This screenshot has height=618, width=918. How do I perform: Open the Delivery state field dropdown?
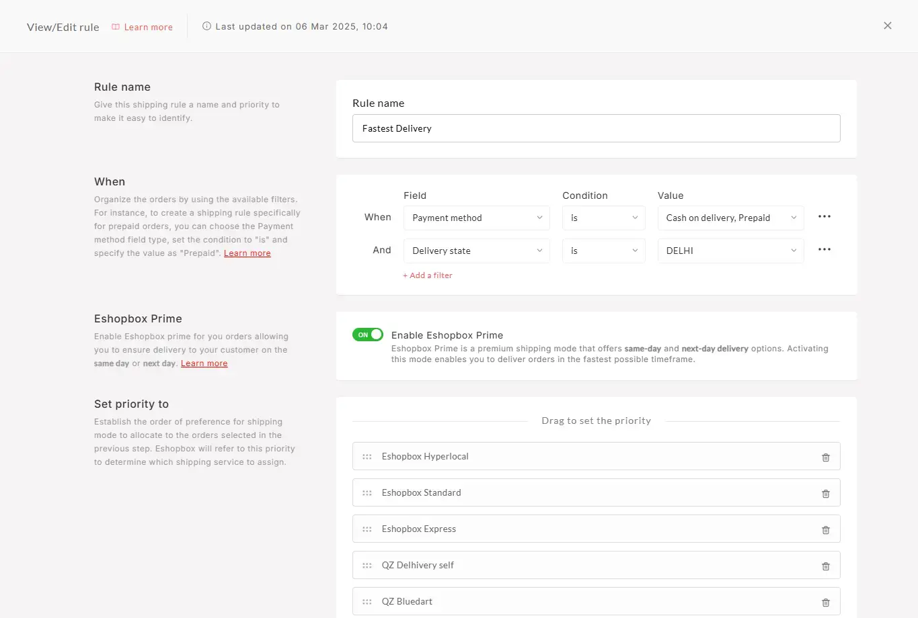[477, 251]
